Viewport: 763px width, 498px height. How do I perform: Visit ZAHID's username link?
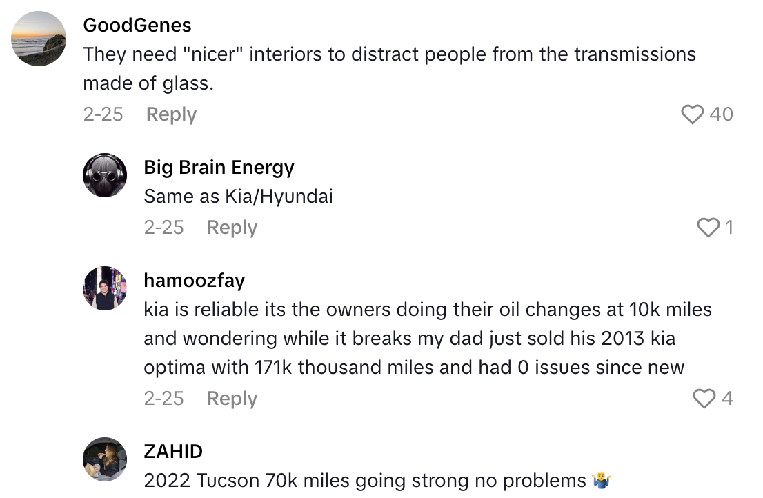(x=173, y=451)
